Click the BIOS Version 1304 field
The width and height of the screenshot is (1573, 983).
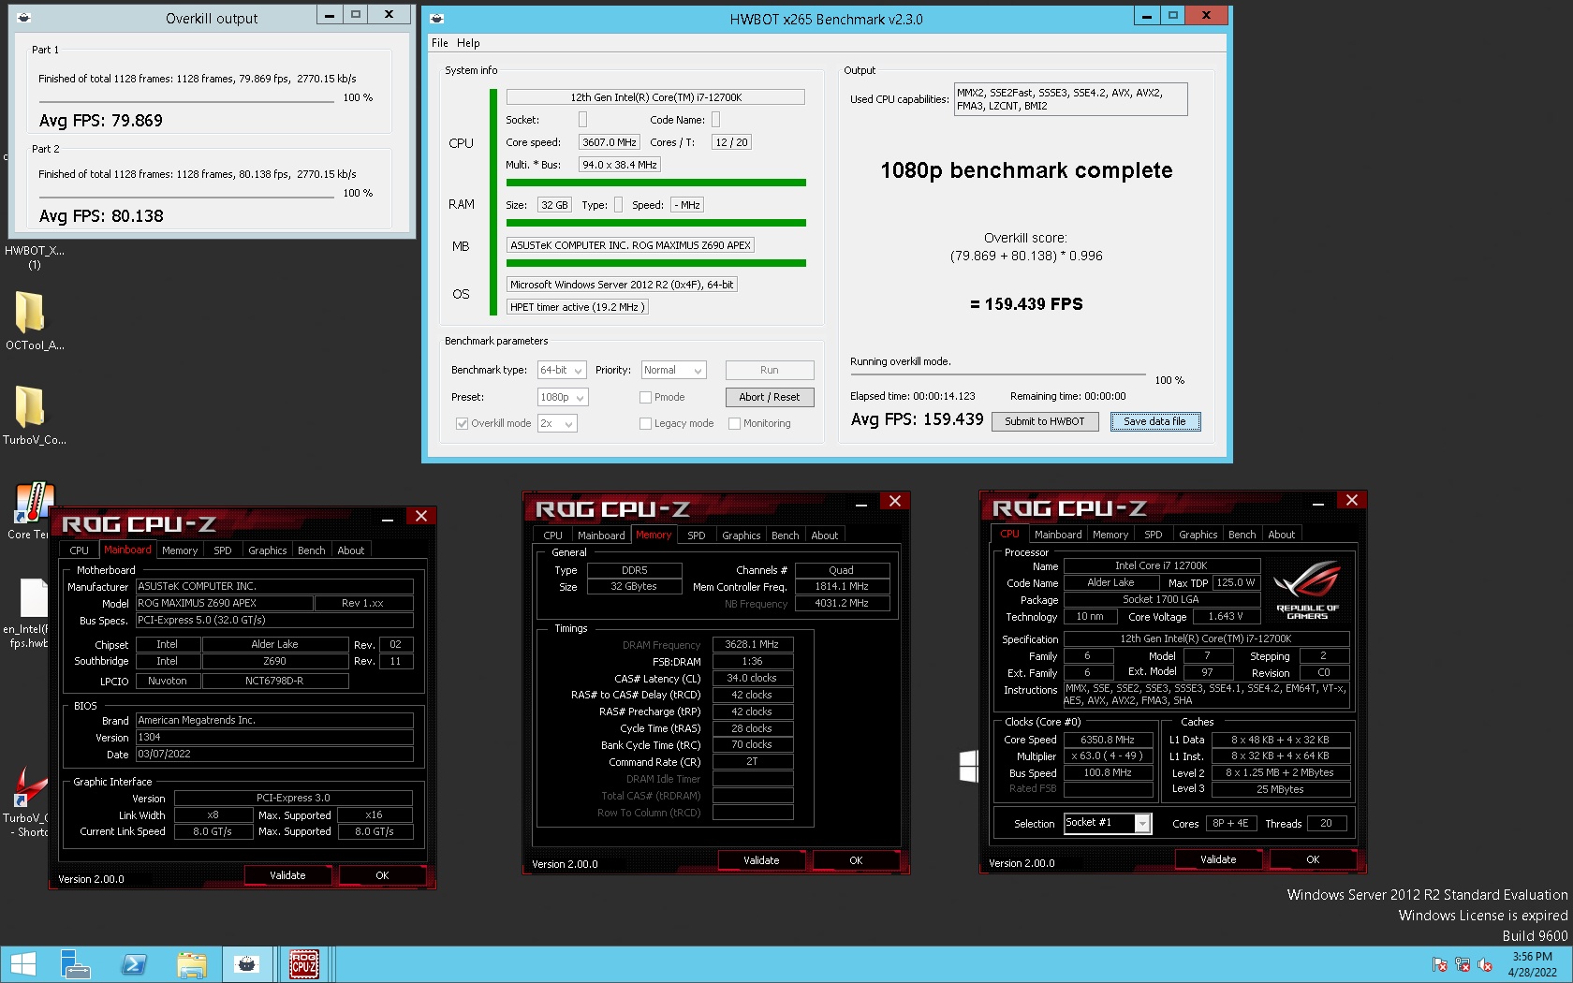274,737
